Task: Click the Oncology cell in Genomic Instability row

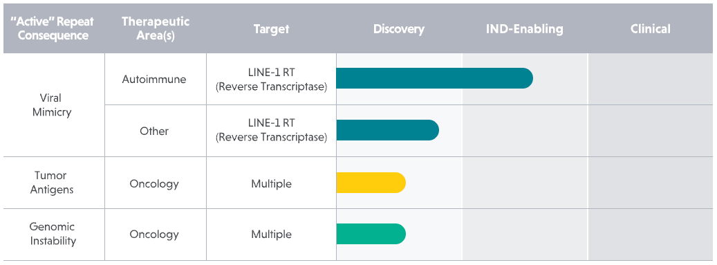Action: tap(155, 235)
